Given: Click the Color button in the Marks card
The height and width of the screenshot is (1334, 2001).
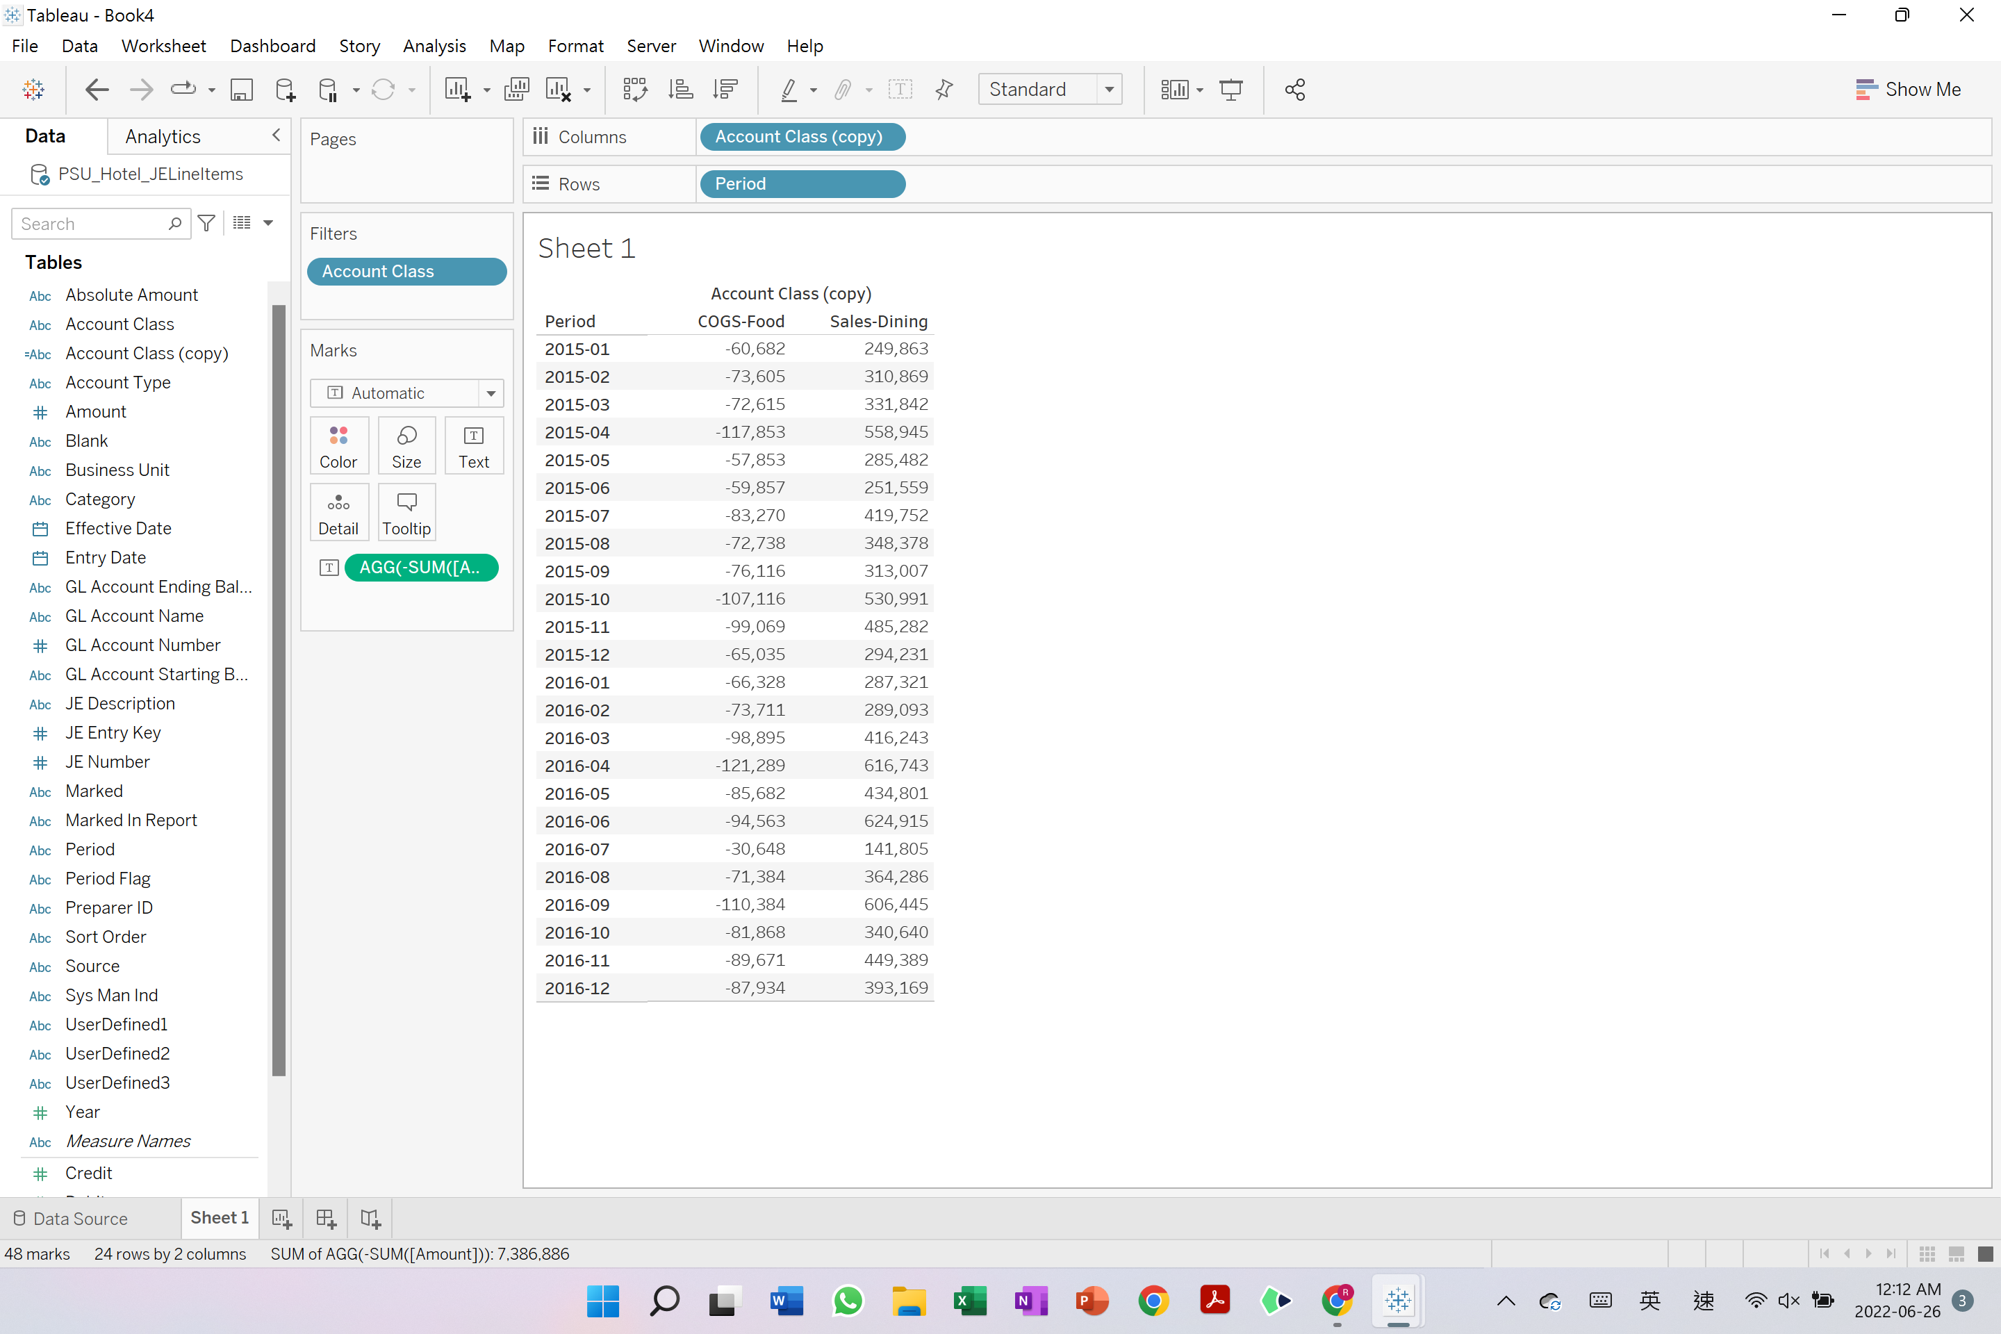Looking at the screenshot, I should [x=338, y=444].
